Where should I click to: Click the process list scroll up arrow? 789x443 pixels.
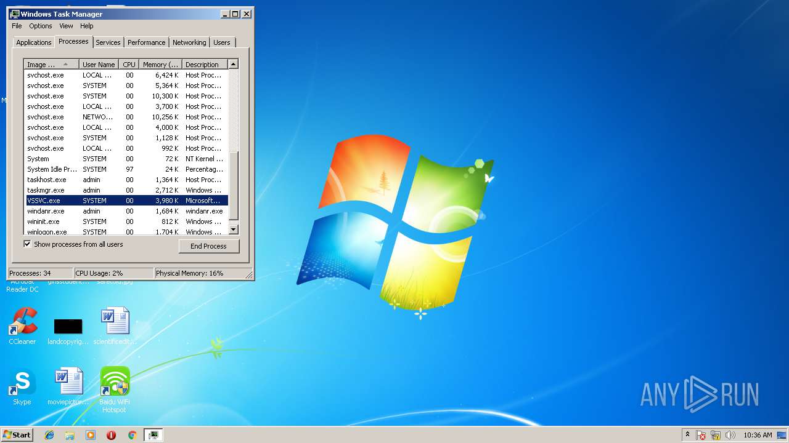tap(233, 64)
